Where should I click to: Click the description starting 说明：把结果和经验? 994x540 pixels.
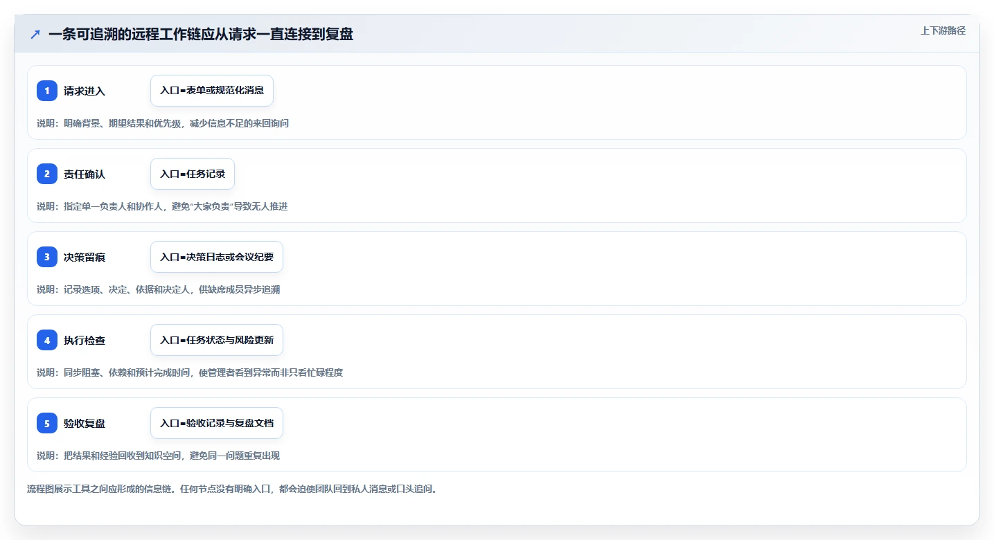click(x=159, y=456)
